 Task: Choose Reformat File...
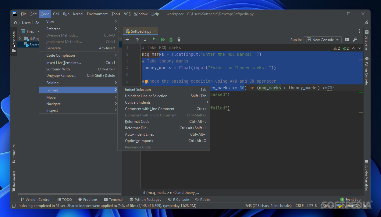[164, 128]
